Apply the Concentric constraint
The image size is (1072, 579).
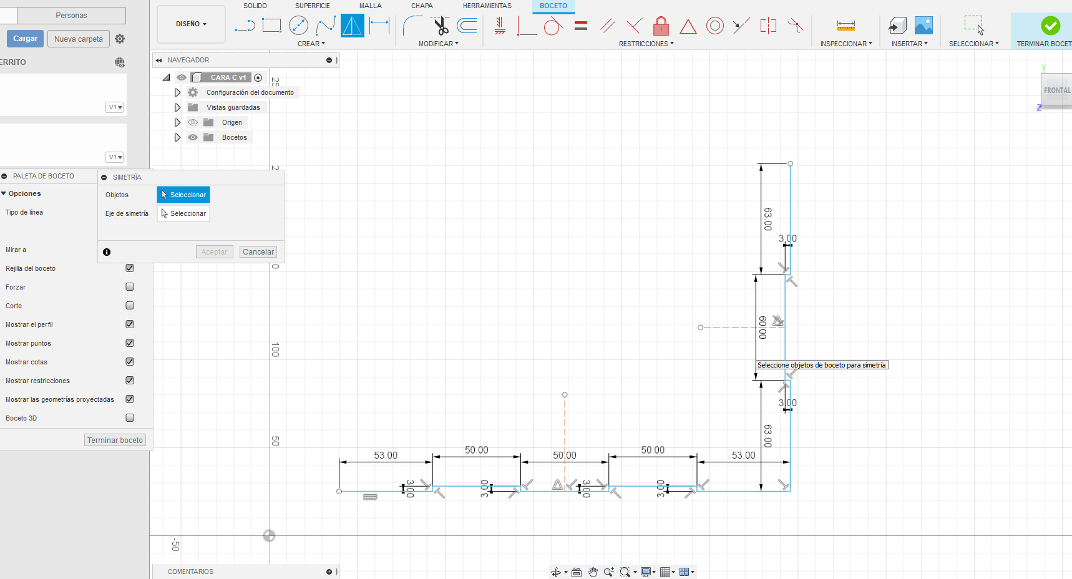pos(715,26)
